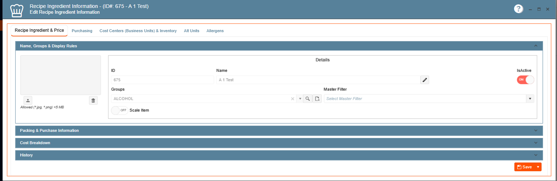
Task: Open the Allergens tab
Action: tap(215, 31)
